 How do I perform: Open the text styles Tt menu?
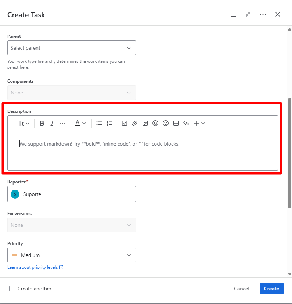tap(24, 123)
